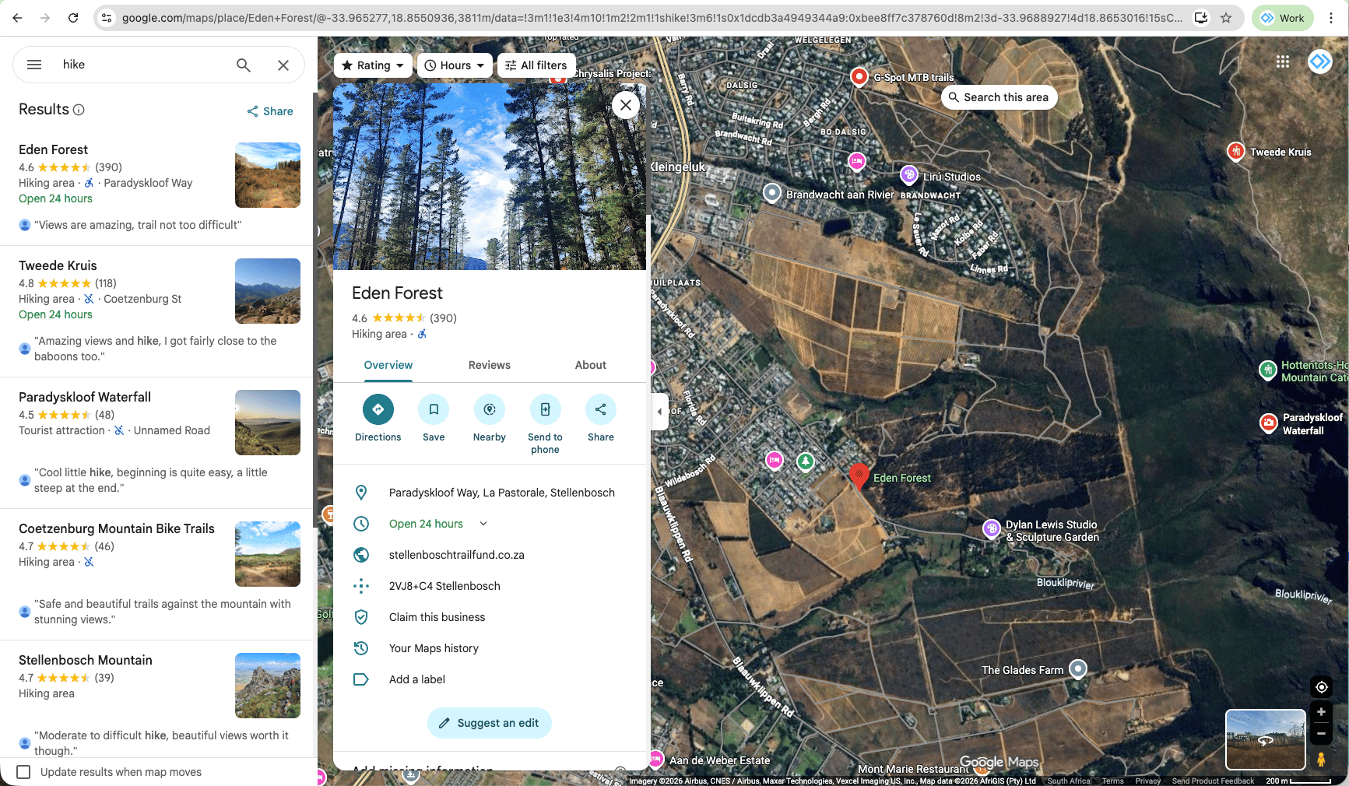This screenshot has width=1349, height=786.
Task: Toggle 'Update results when map moves'
Action: (24, 772)
